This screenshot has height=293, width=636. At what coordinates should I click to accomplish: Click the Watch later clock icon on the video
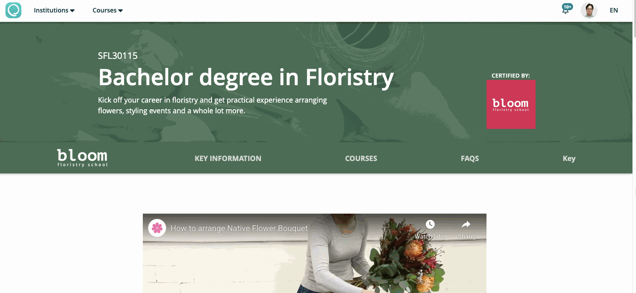[430, 224]
